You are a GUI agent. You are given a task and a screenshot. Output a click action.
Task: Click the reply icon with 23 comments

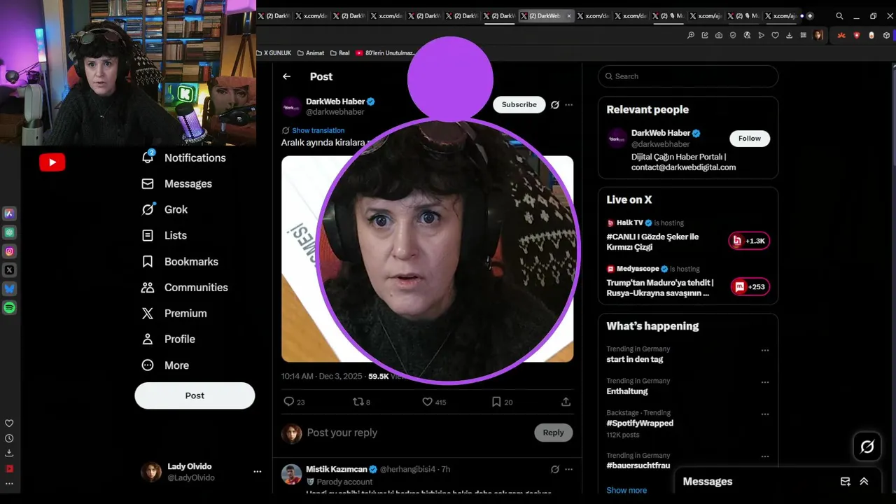(x=294, y=402)
